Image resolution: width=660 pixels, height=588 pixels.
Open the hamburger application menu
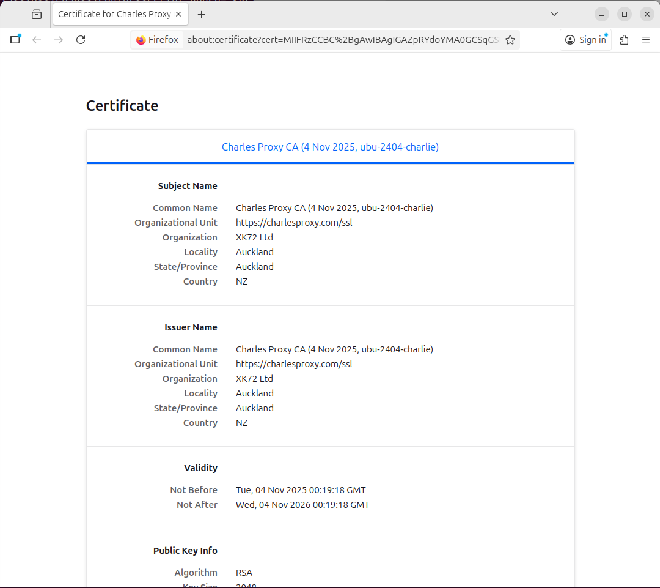click(x=646, y=40)
